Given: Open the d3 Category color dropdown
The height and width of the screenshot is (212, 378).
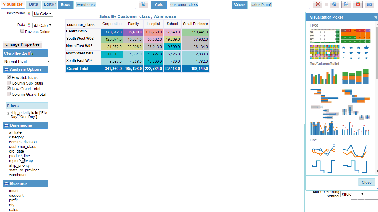Looking at the screenshot, I should tap(43, 25).
